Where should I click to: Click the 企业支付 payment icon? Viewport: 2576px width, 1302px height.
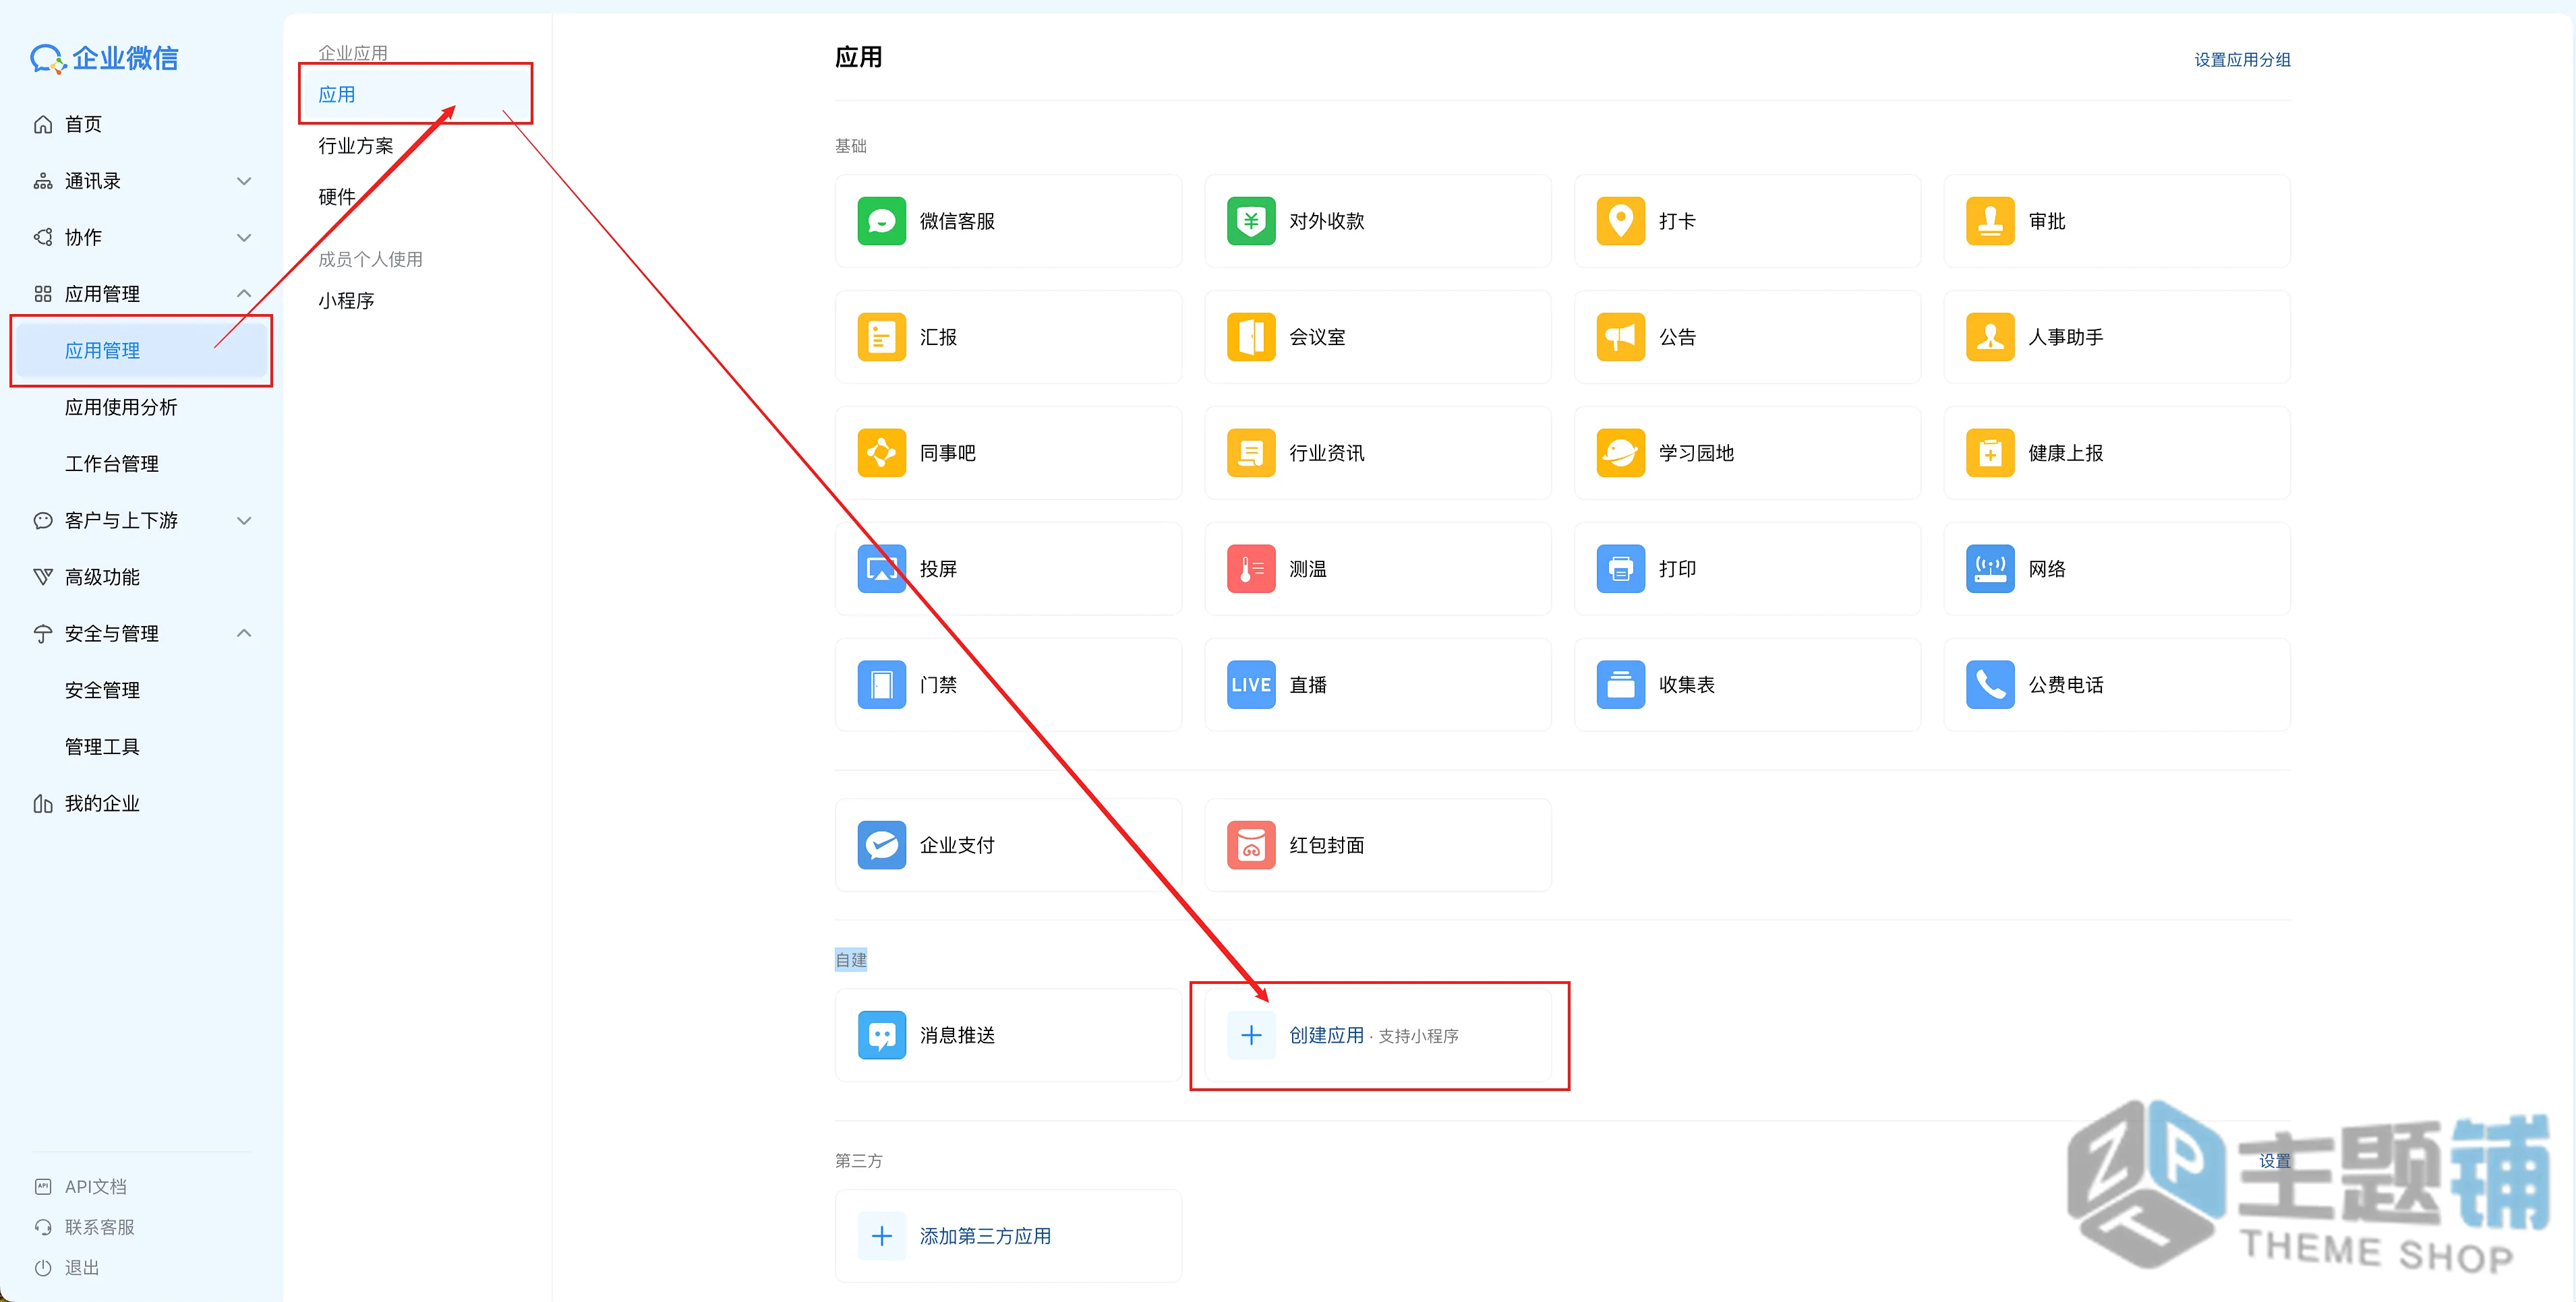pos(881,844)
